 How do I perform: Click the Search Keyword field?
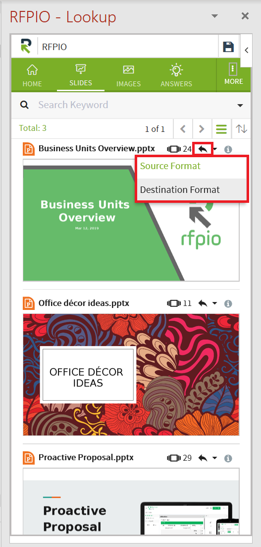pyautogui.click(x=131, y=105)
